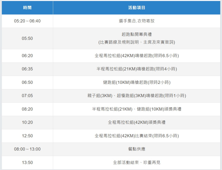Select the 07:05 time cell
Screen dimensions: 222x170
tap(27, 96)
